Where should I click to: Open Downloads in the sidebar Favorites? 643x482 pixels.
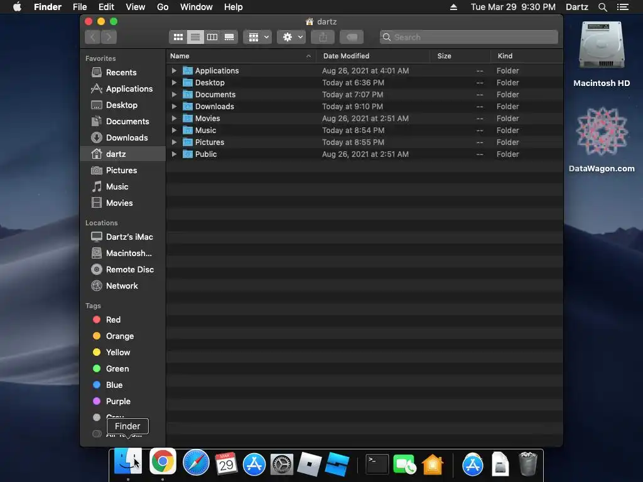tap(122, 137)
